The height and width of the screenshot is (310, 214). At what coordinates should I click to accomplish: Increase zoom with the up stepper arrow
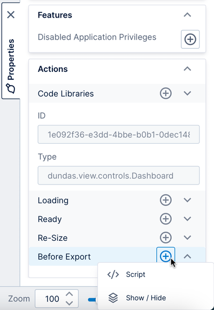coord(69,294)
